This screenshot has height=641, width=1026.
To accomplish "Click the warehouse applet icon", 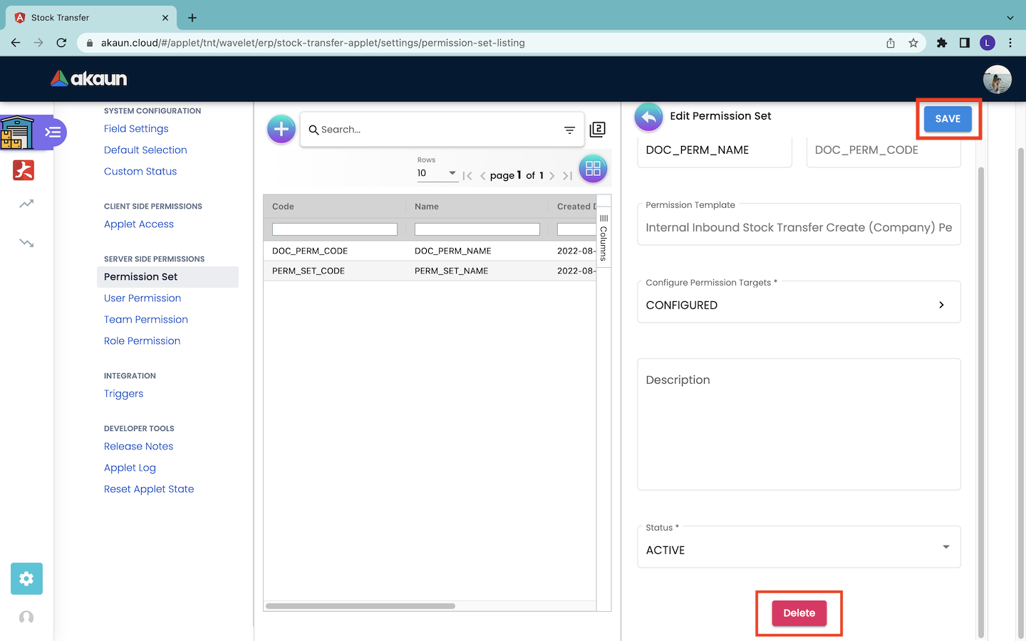I will point(17,132).
